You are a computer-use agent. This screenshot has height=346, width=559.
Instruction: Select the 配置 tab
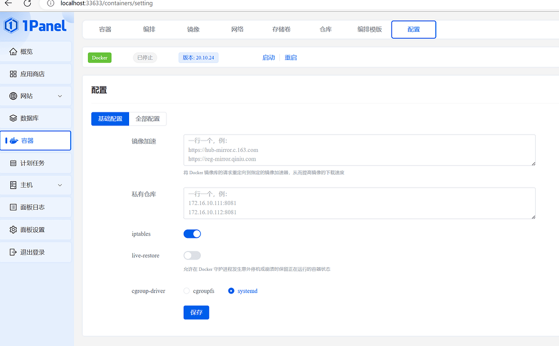pyautogui.click(x=414, y=29)
